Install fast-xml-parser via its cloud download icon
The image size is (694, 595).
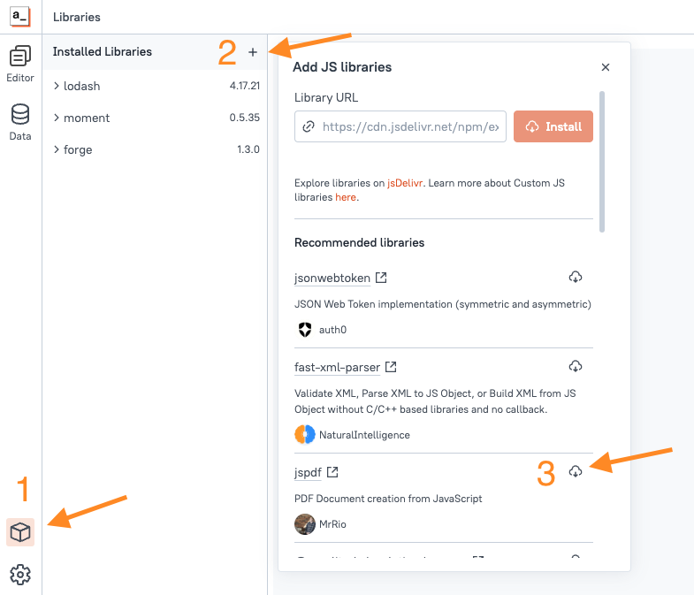pyautogui.click(x=575, y=366)
